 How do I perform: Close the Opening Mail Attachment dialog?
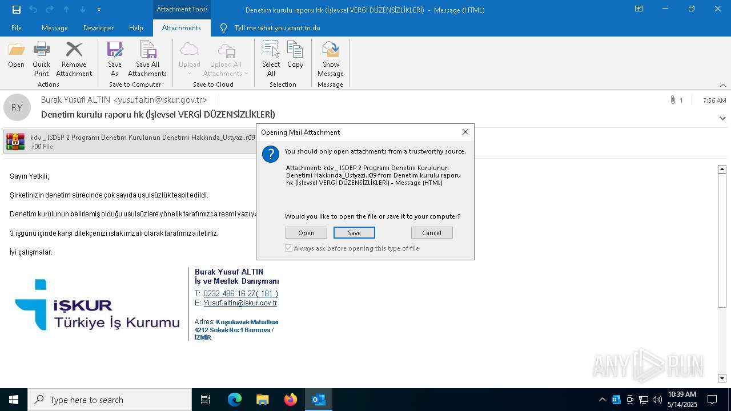(x=465, y=132)
